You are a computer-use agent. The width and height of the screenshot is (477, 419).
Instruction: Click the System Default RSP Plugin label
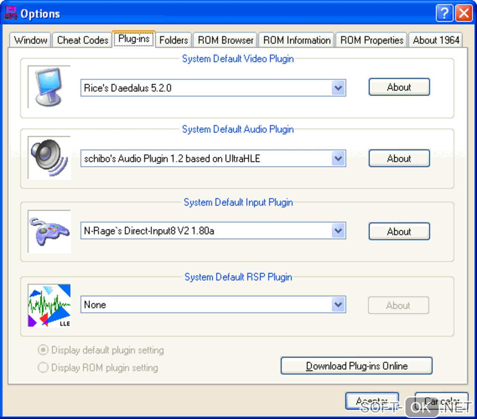coord(238,277)
